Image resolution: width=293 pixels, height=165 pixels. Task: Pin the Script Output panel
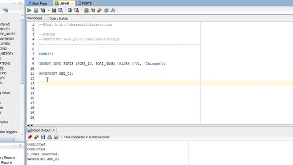coord(30,137)
